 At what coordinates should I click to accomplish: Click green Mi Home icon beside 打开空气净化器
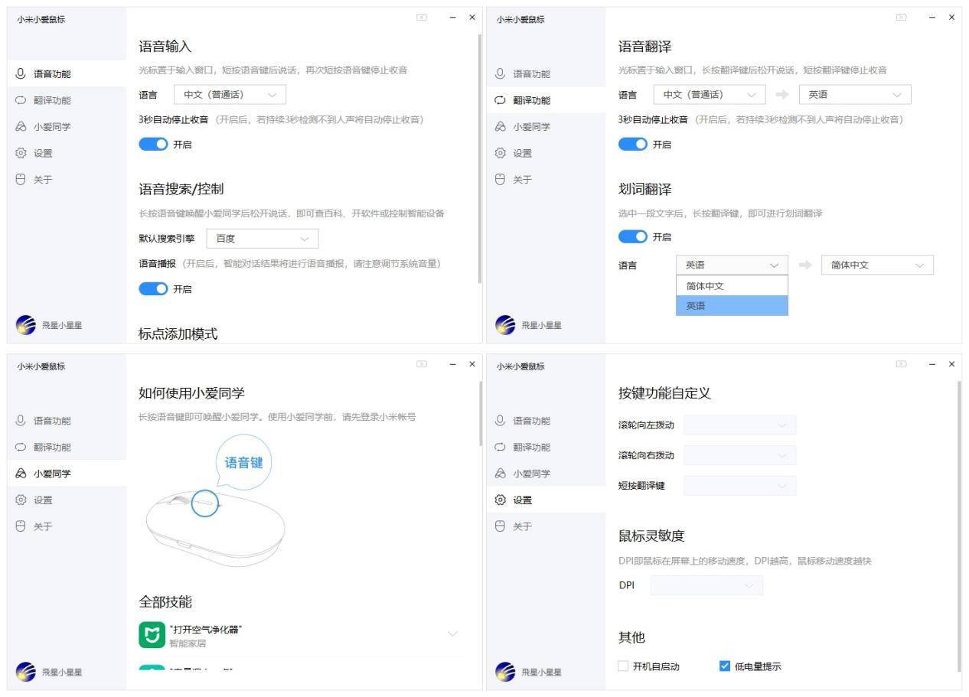coord(152,635)
